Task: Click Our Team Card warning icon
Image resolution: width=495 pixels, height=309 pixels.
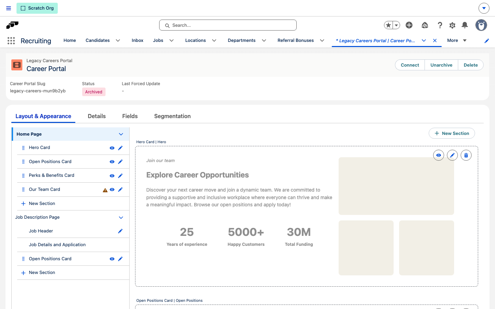Action: point(105,190)
